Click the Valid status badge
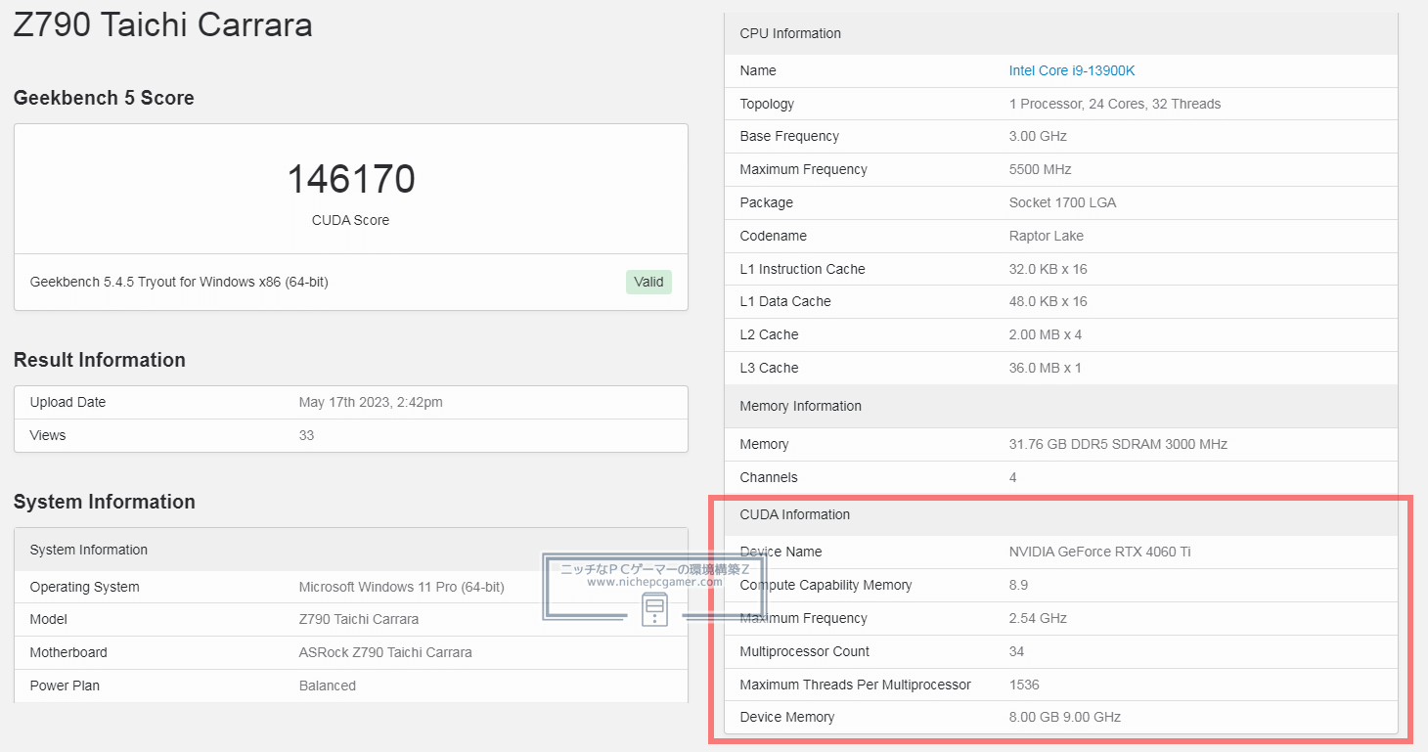1428x752 pixels. click(x=648, y=282)
